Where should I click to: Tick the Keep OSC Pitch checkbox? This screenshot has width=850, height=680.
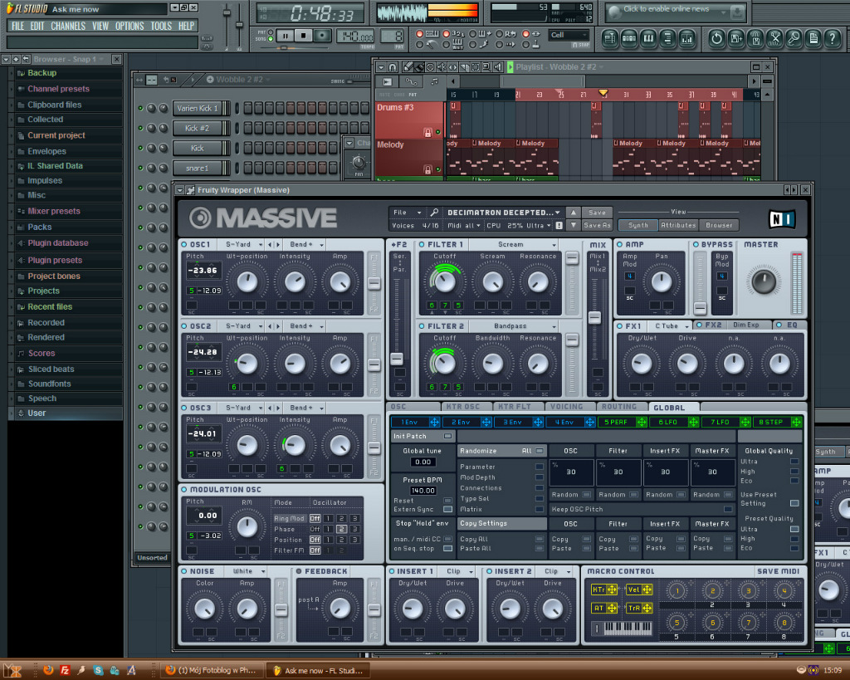(x=728, y=509)
